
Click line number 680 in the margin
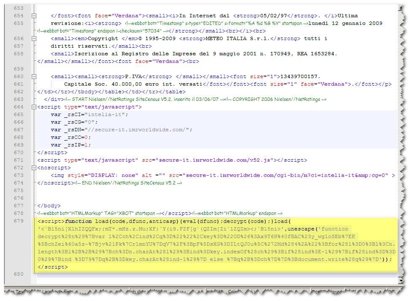[x=18, y=274]
